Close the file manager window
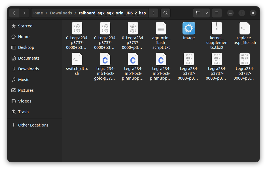This screenshot has height=170, width=267. click(x=253, y=13)
